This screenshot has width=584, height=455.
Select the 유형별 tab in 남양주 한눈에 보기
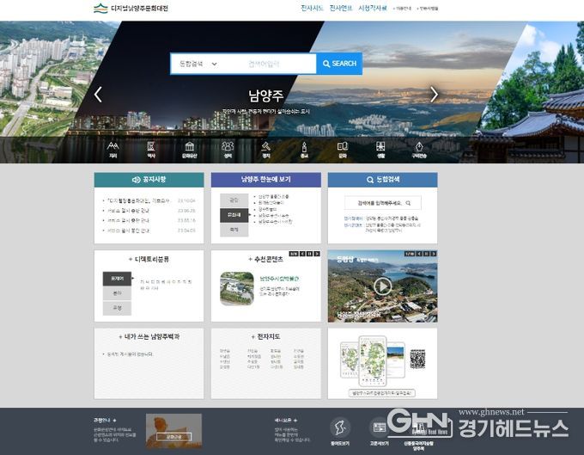(234, 215)
